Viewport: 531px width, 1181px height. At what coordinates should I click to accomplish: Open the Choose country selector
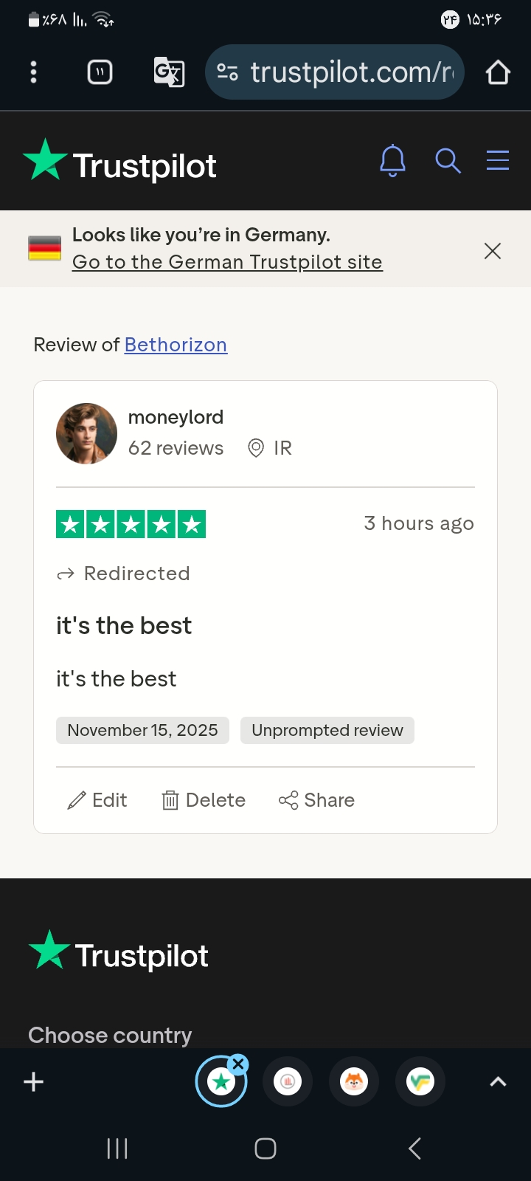pyautogui.click(x=110, y=1035)
